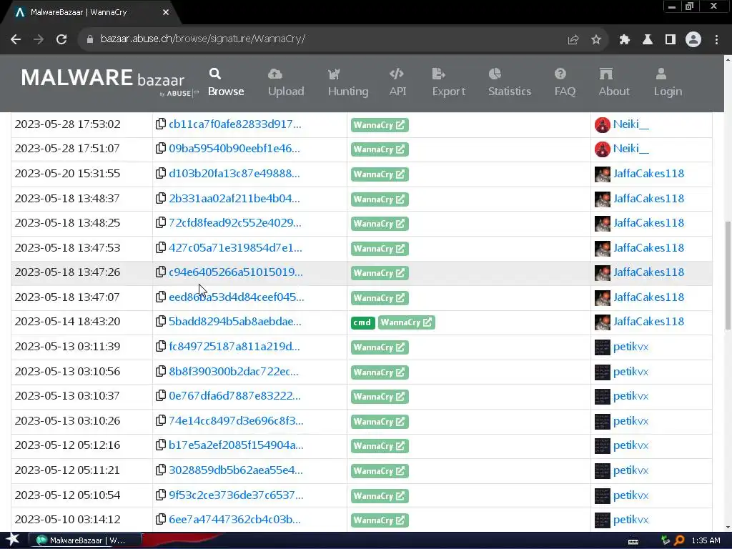Screen dimensions: 732x549
Task: Open the Export file icon
Action: pyautogui.click(x=438, y=74)
